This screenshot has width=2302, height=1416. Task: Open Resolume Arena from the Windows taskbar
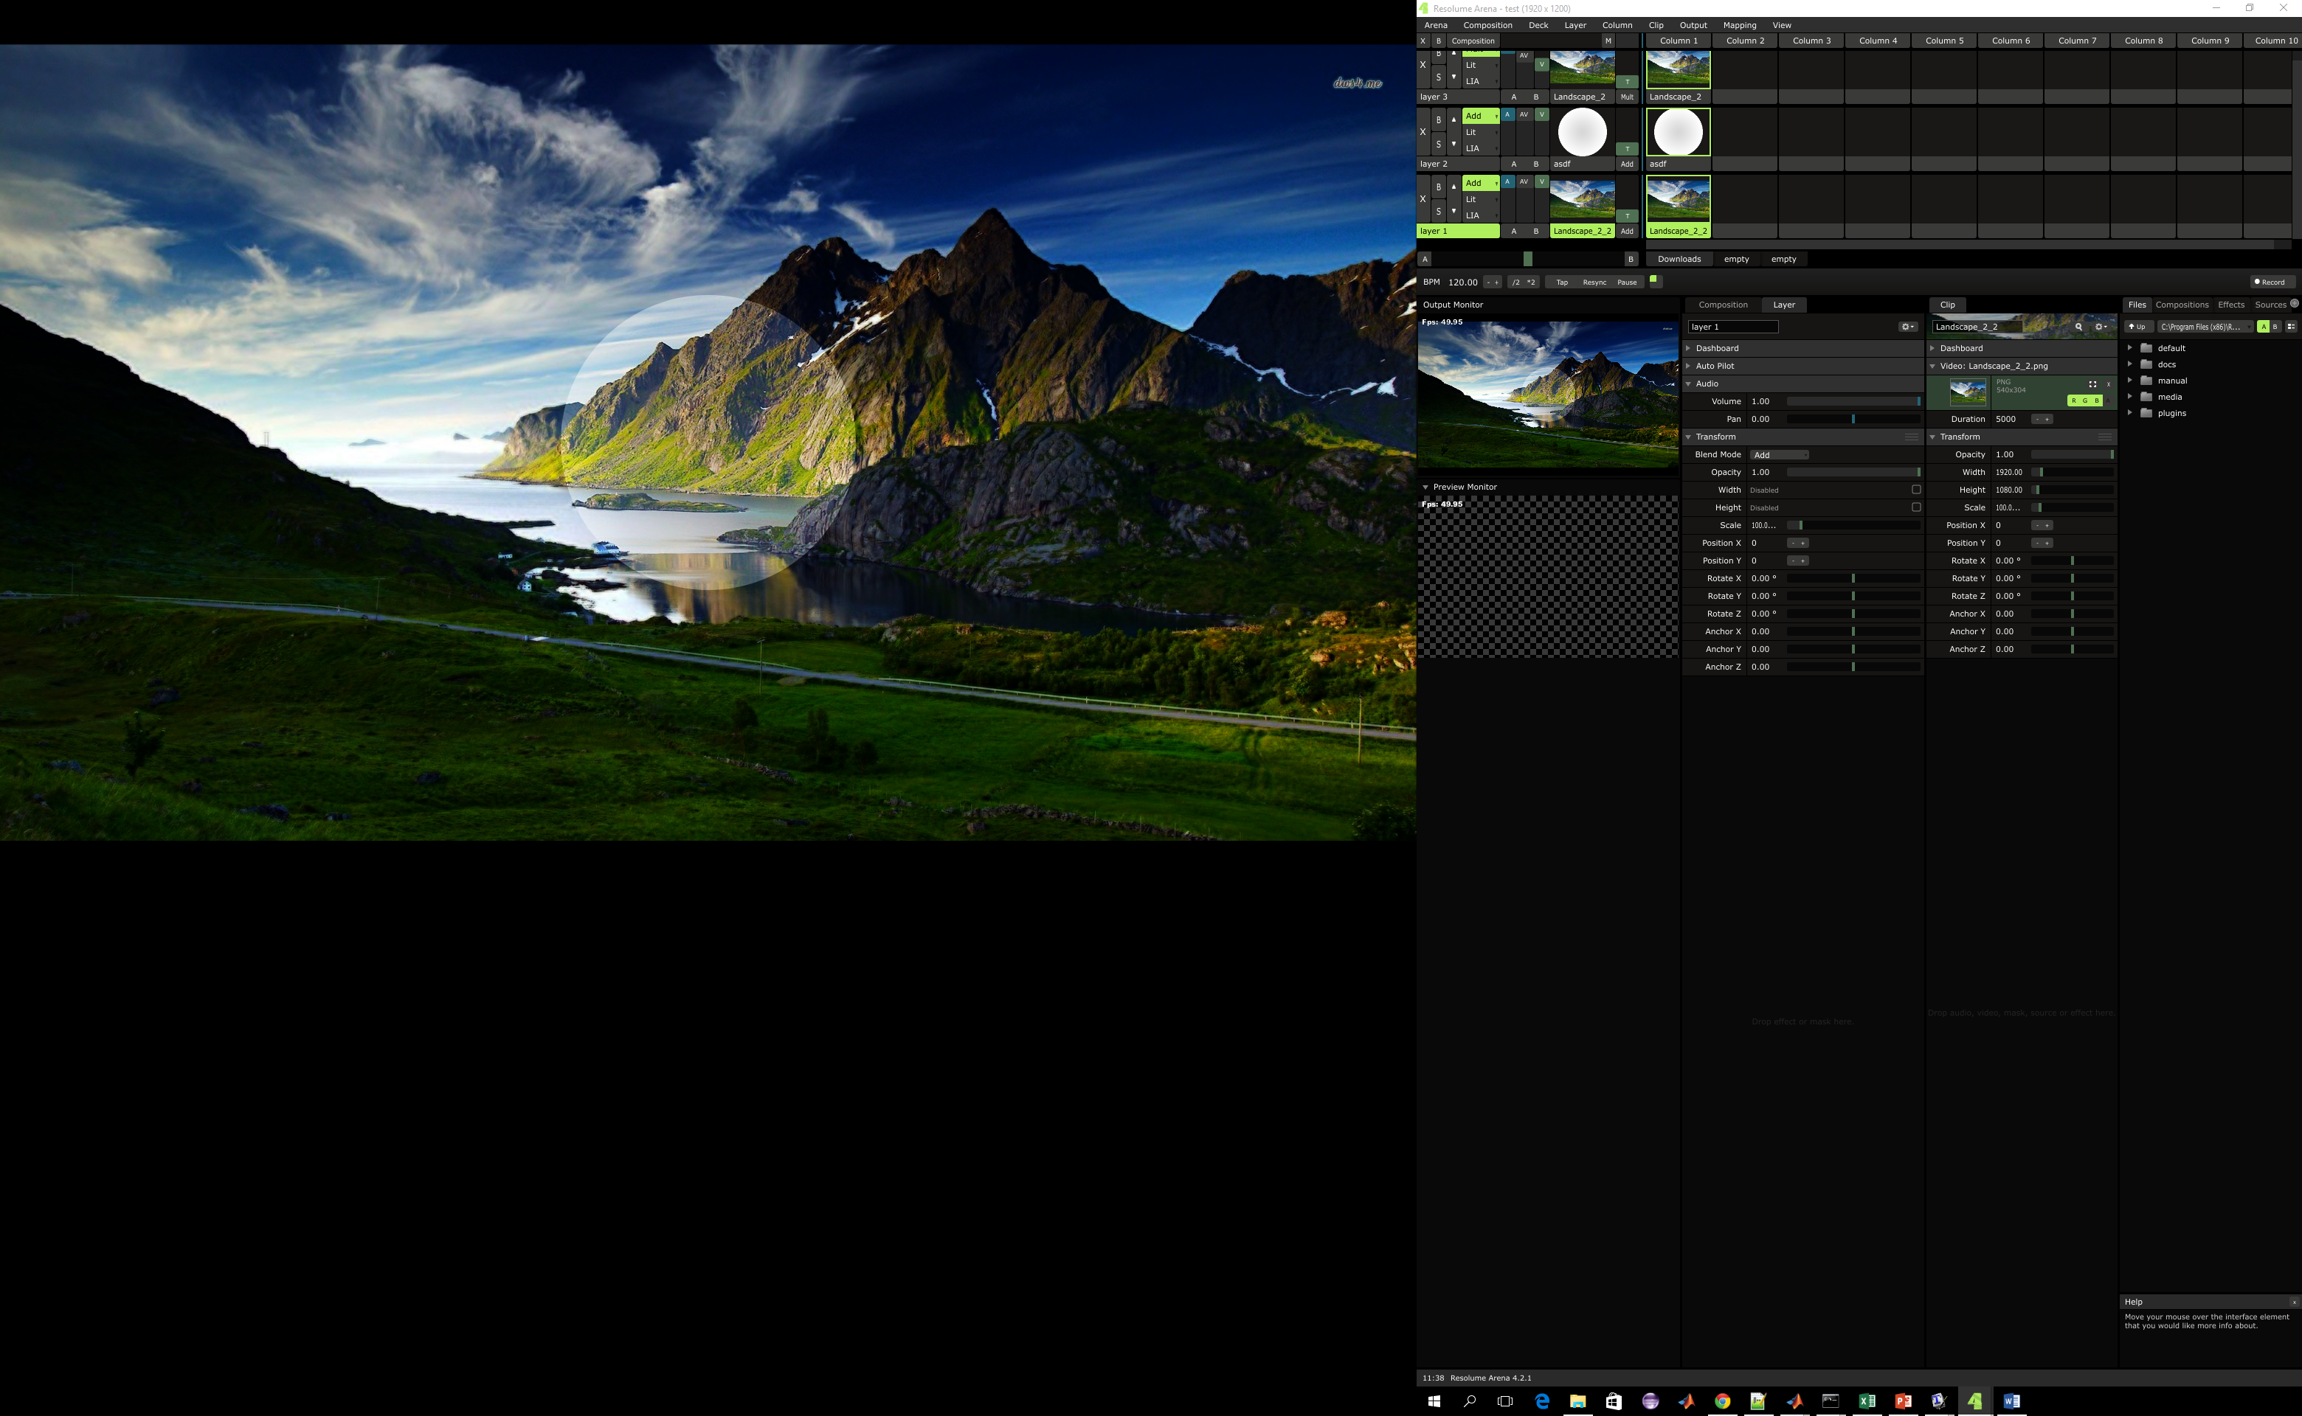coord(1974,1401)
